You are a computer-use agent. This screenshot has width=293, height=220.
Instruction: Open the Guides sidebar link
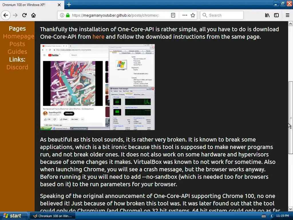click(17, 52)
